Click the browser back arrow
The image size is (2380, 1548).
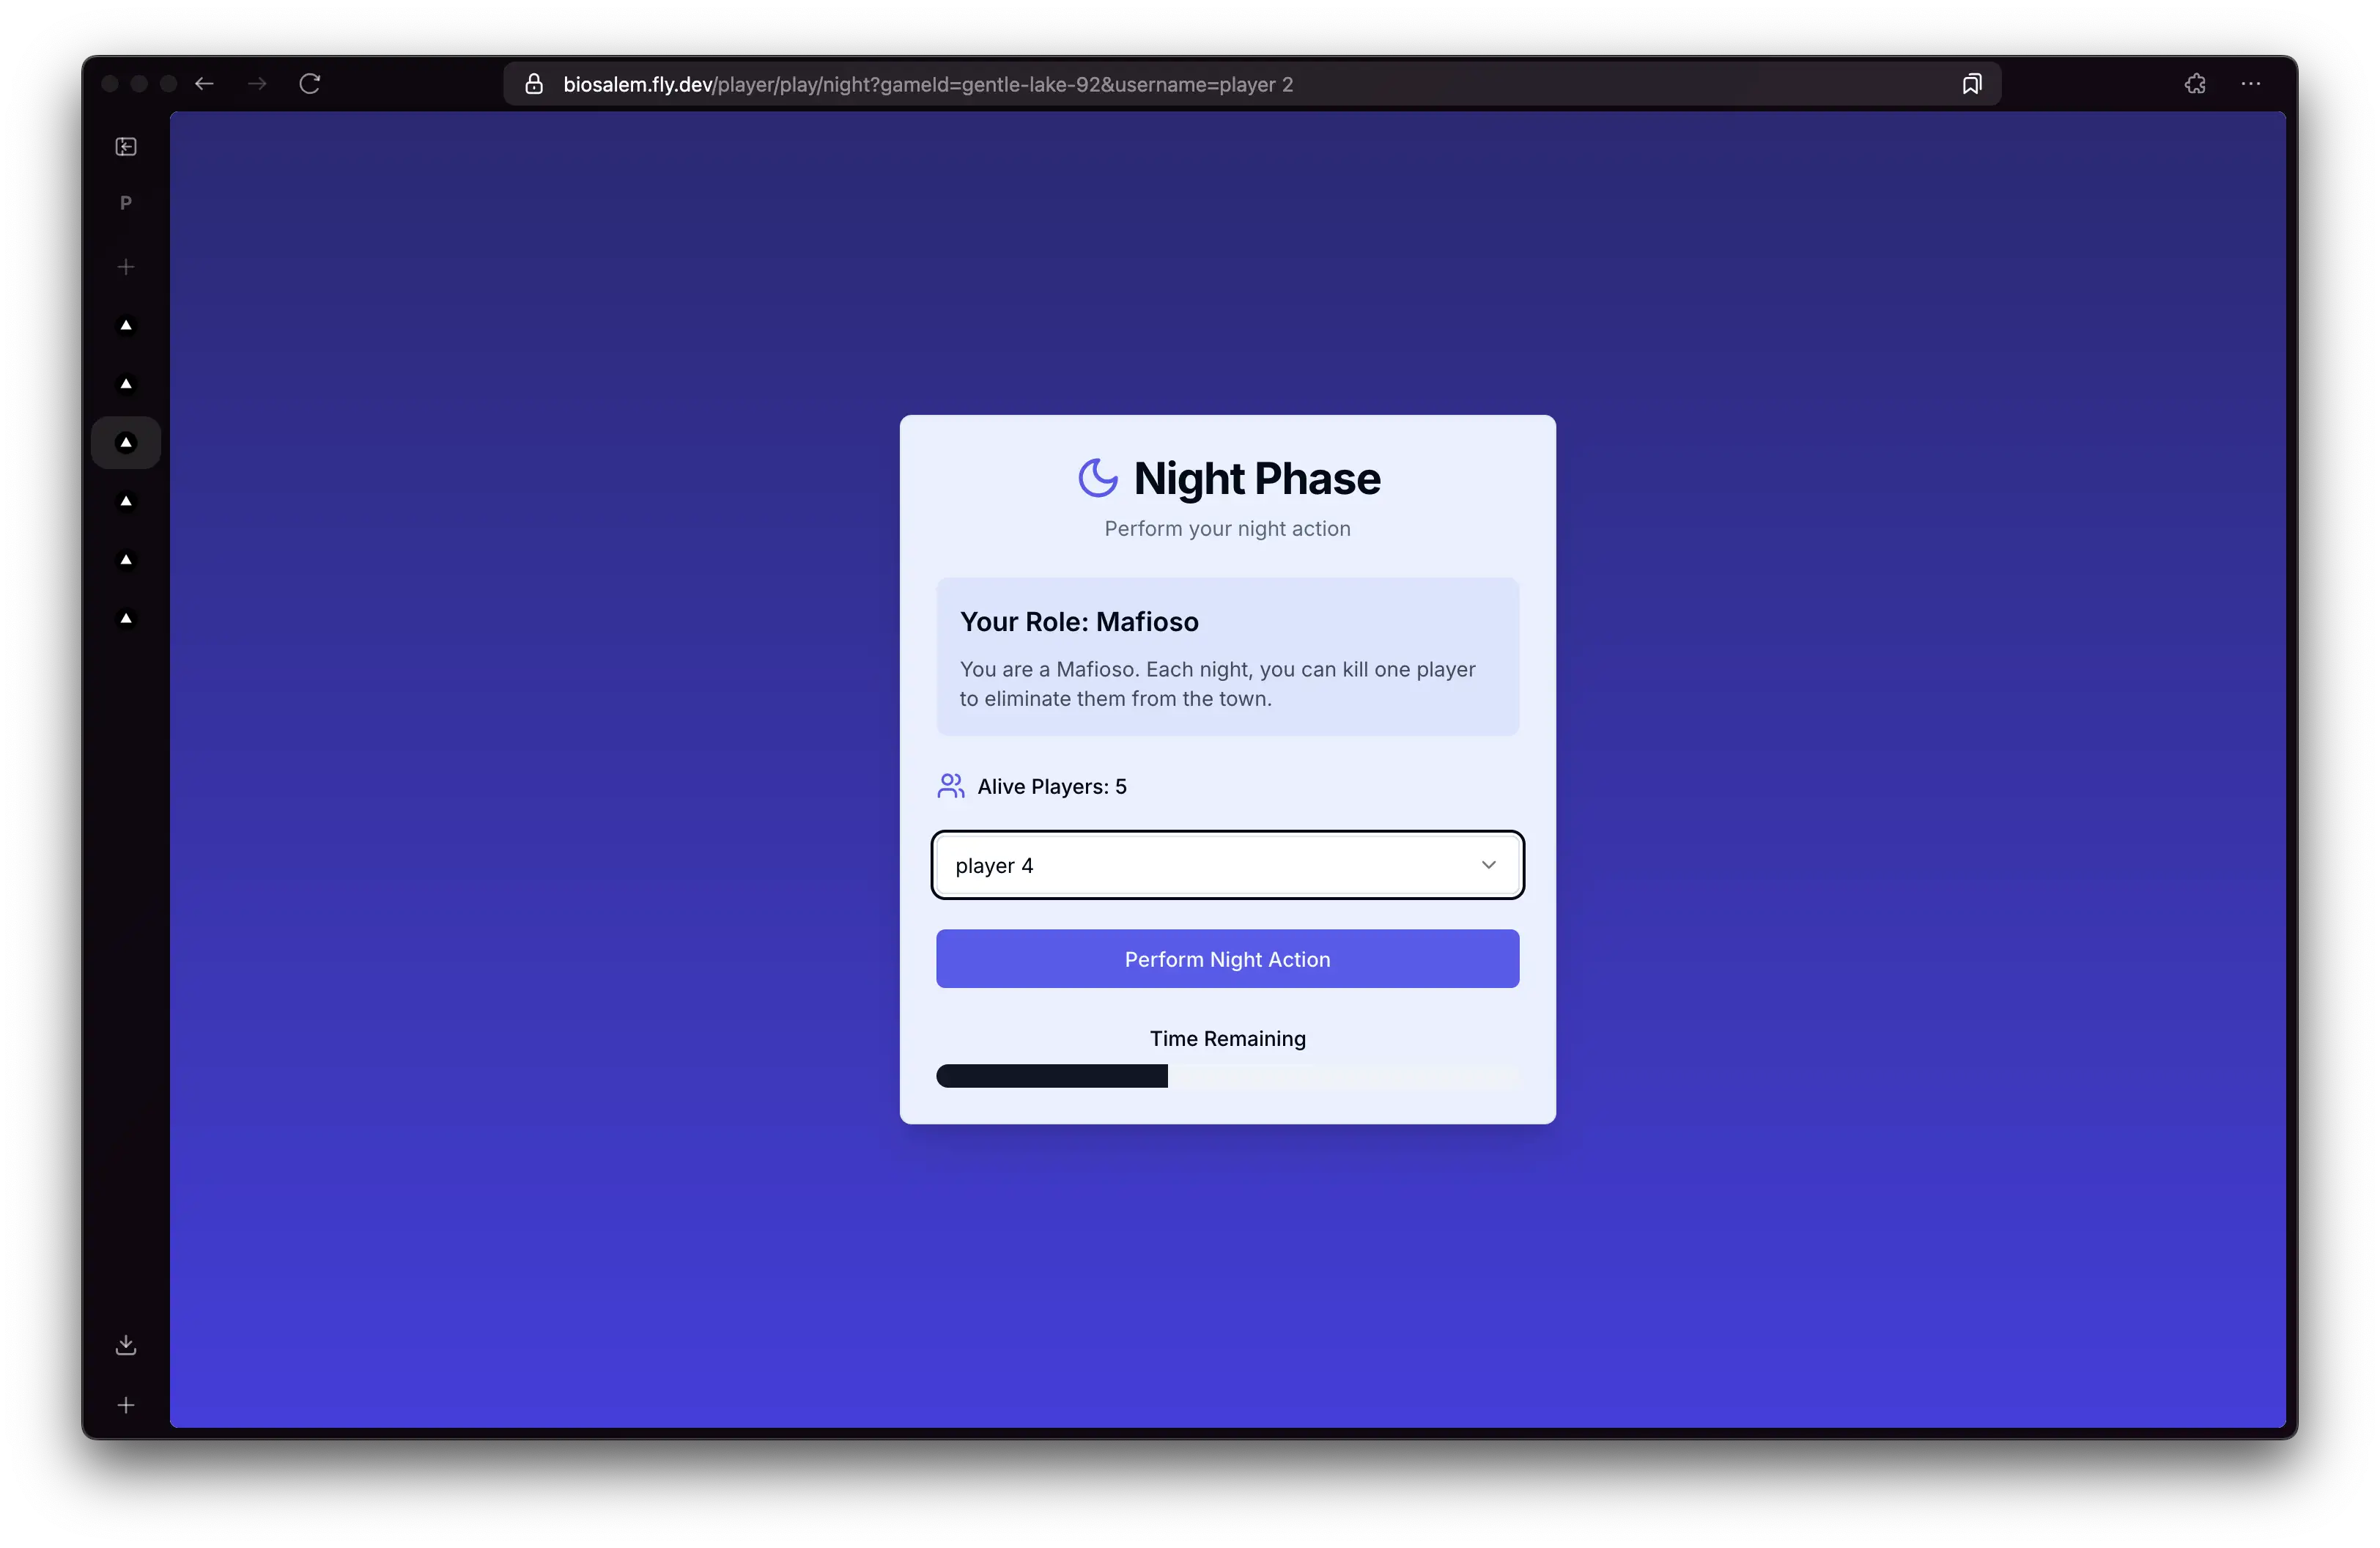(x=204, y=84)
